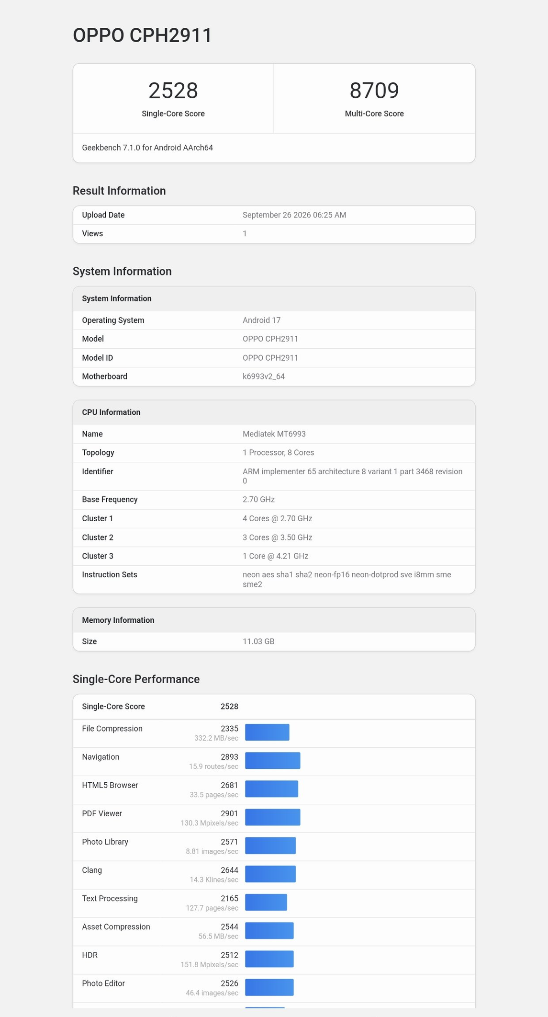Click the CPU Information table header
The image size is (548, 1017).
(274, 412)
